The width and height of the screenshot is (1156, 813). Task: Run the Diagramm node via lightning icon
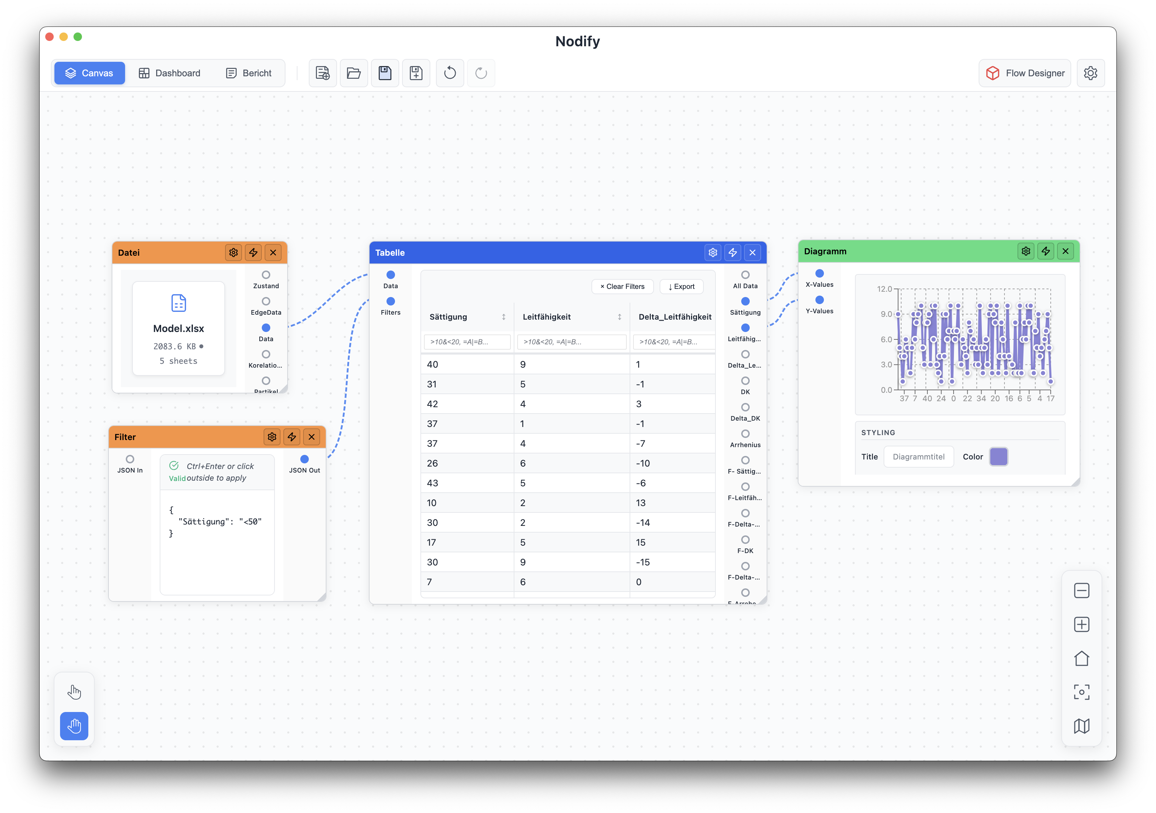point(1046,251)
